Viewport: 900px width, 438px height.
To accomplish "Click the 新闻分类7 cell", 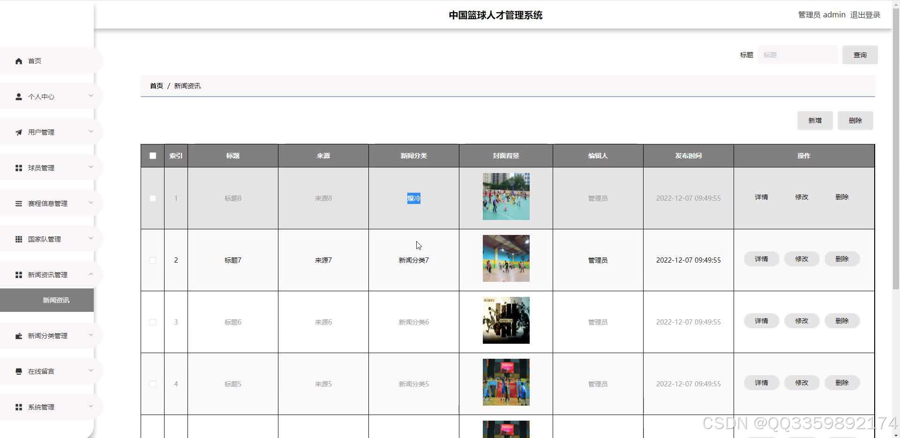I will click(414, 260).
